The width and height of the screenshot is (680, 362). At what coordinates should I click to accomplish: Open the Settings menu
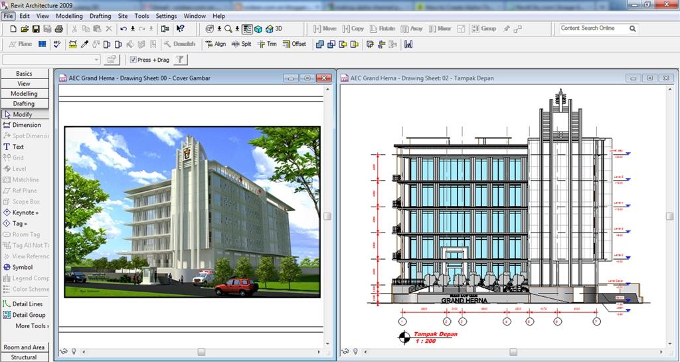tap(166, 16)
